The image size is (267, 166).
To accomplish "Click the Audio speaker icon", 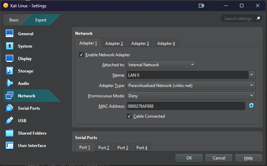I will (9, 83).
